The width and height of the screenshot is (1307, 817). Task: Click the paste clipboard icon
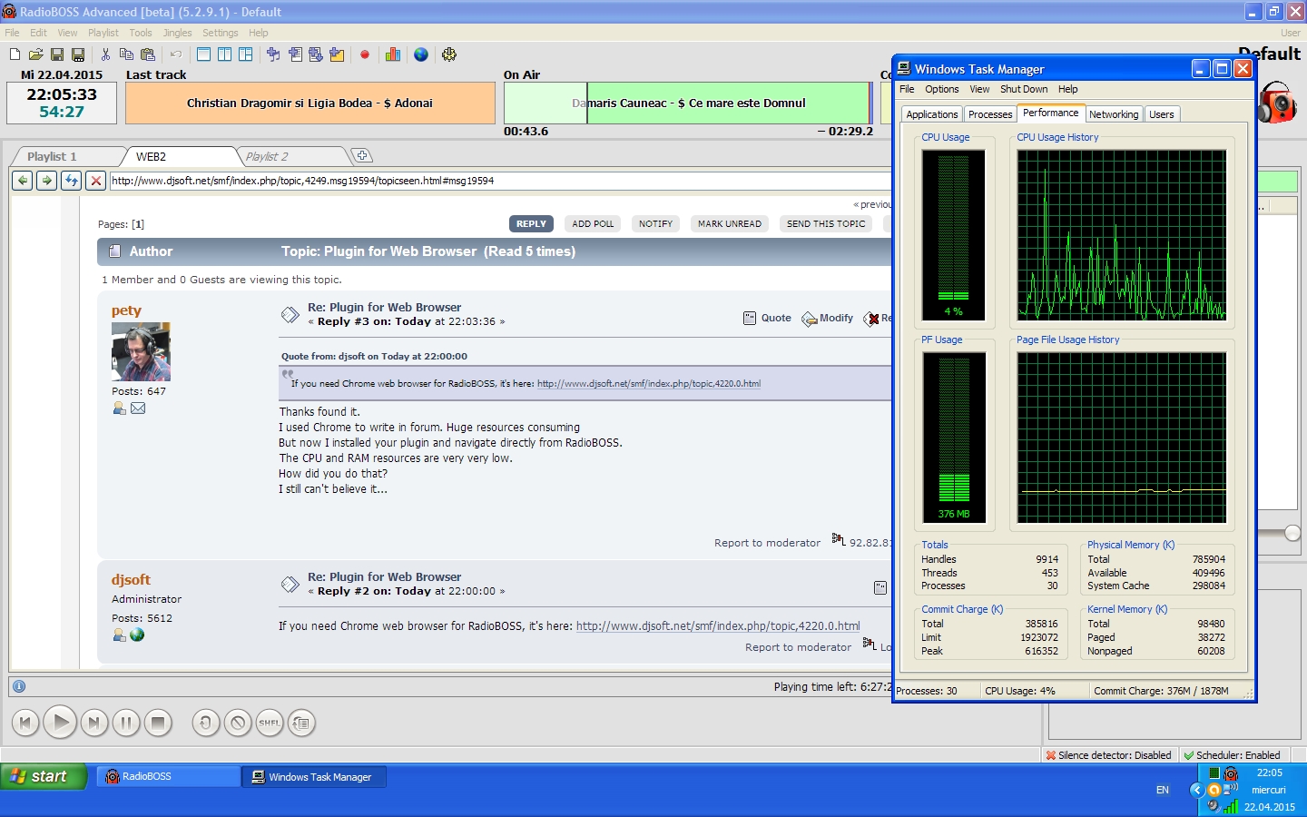tap(148, 54)
